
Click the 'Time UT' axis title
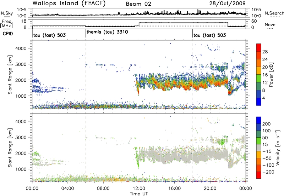[x=139, y=194]
